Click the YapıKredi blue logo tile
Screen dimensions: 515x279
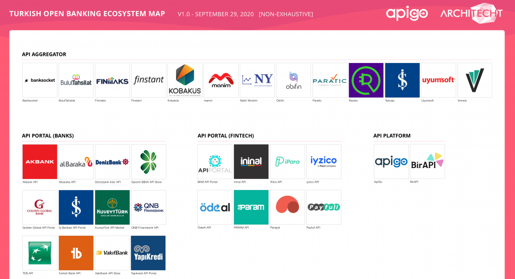coord(149,253)
